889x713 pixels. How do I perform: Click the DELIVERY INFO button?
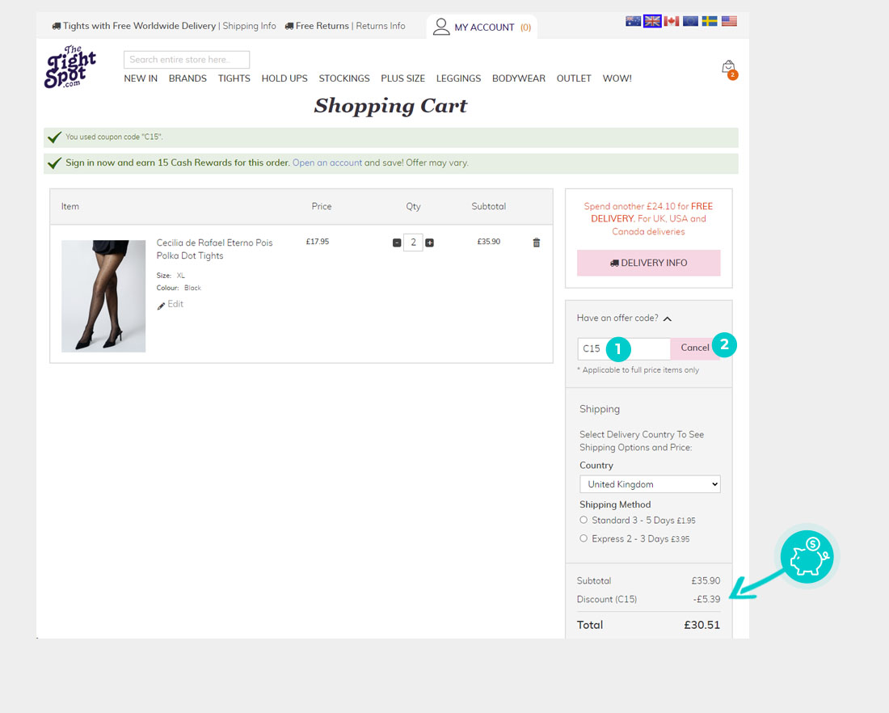[x=649, y=264]
